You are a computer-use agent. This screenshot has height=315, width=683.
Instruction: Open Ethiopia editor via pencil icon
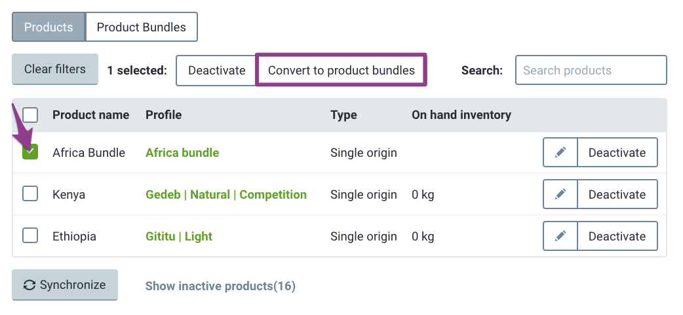pyautogui.click(x=560, y=236)
